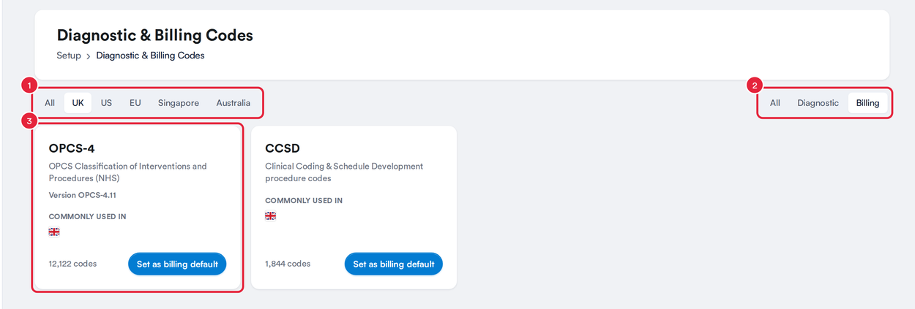This screenshot has width=915, height=309.
Task: Click the breadcrumb chevron separator after Setup
Action: pos(89,56)
